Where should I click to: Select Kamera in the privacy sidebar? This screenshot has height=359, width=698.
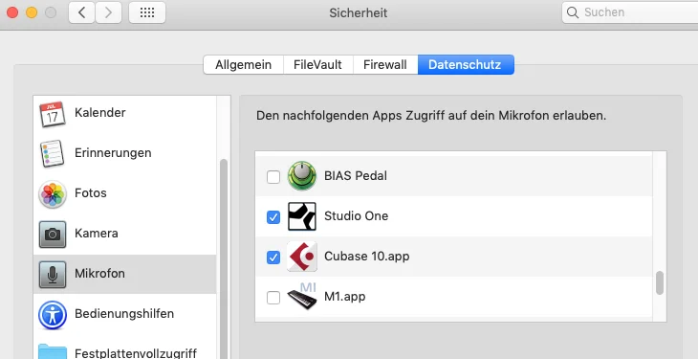point(124,234)
